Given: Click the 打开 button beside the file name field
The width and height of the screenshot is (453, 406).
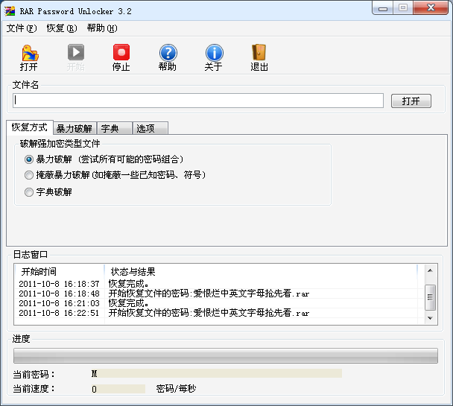Looking at the screenshot, I should click(x=411, y=101).
